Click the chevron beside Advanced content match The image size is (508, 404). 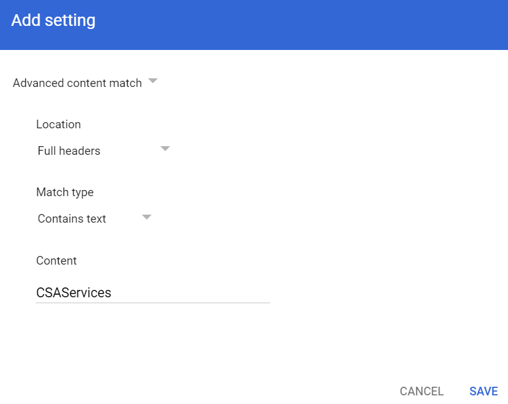pos(152,81)
